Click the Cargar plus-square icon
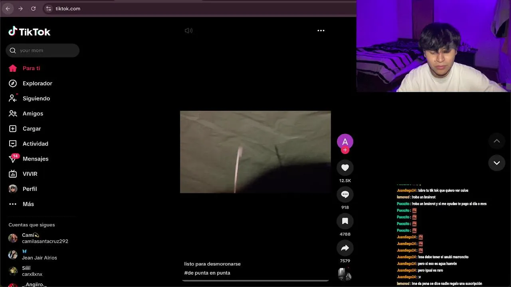This screenshot has width=511, height=287. [x=13, y=129]
